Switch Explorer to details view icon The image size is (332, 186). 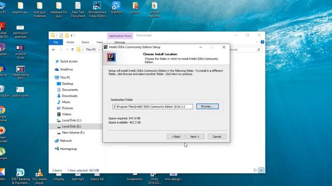[x=256, y=170]
